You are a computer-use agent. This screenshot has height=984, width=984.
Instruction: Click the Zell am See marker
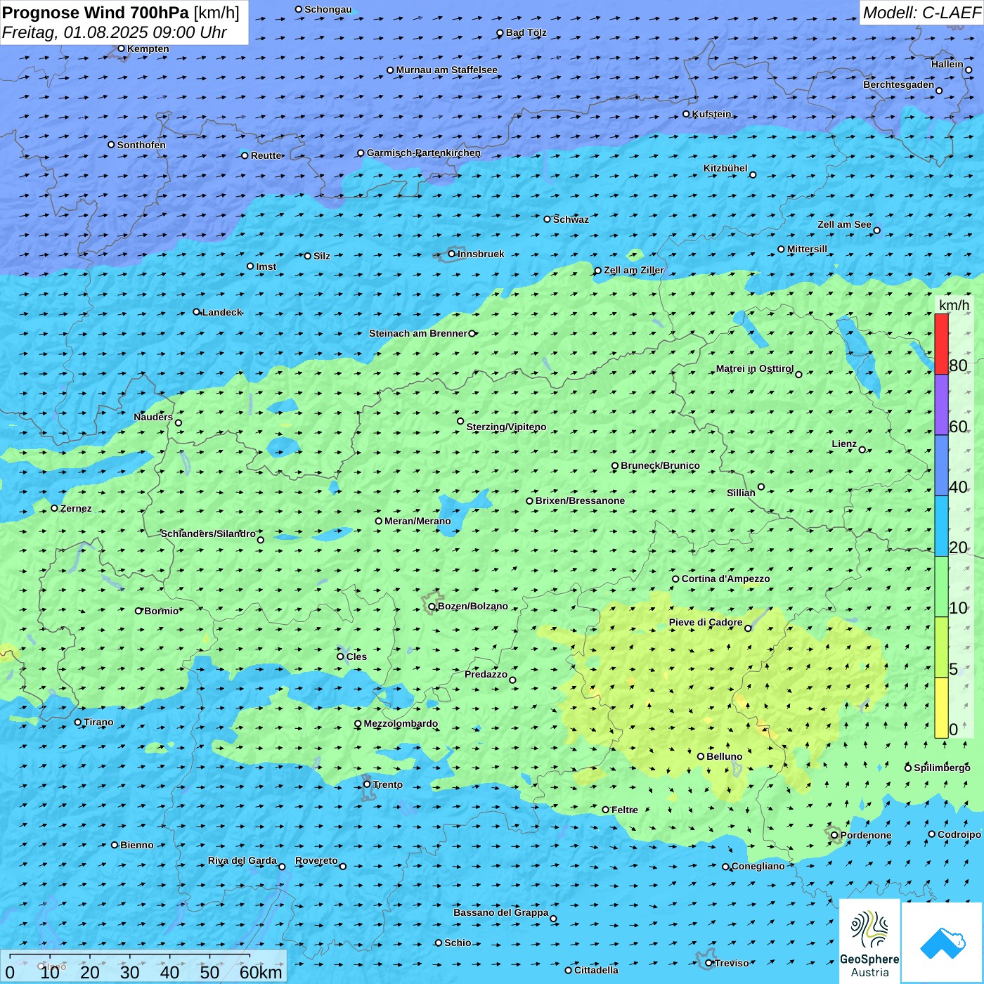[876, 230]
